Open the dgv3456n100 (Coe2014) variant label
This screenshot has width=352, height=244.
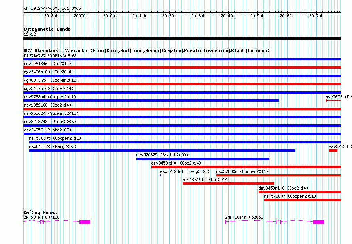click(49, 72)
